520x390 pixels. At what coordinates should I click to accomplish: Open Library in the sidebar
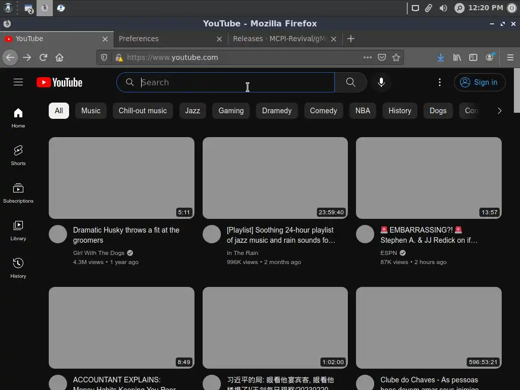18,231
